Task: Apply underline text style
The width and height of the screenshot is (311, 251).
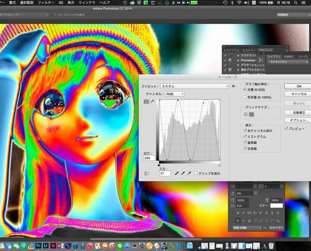Action: tap(272, 213)
